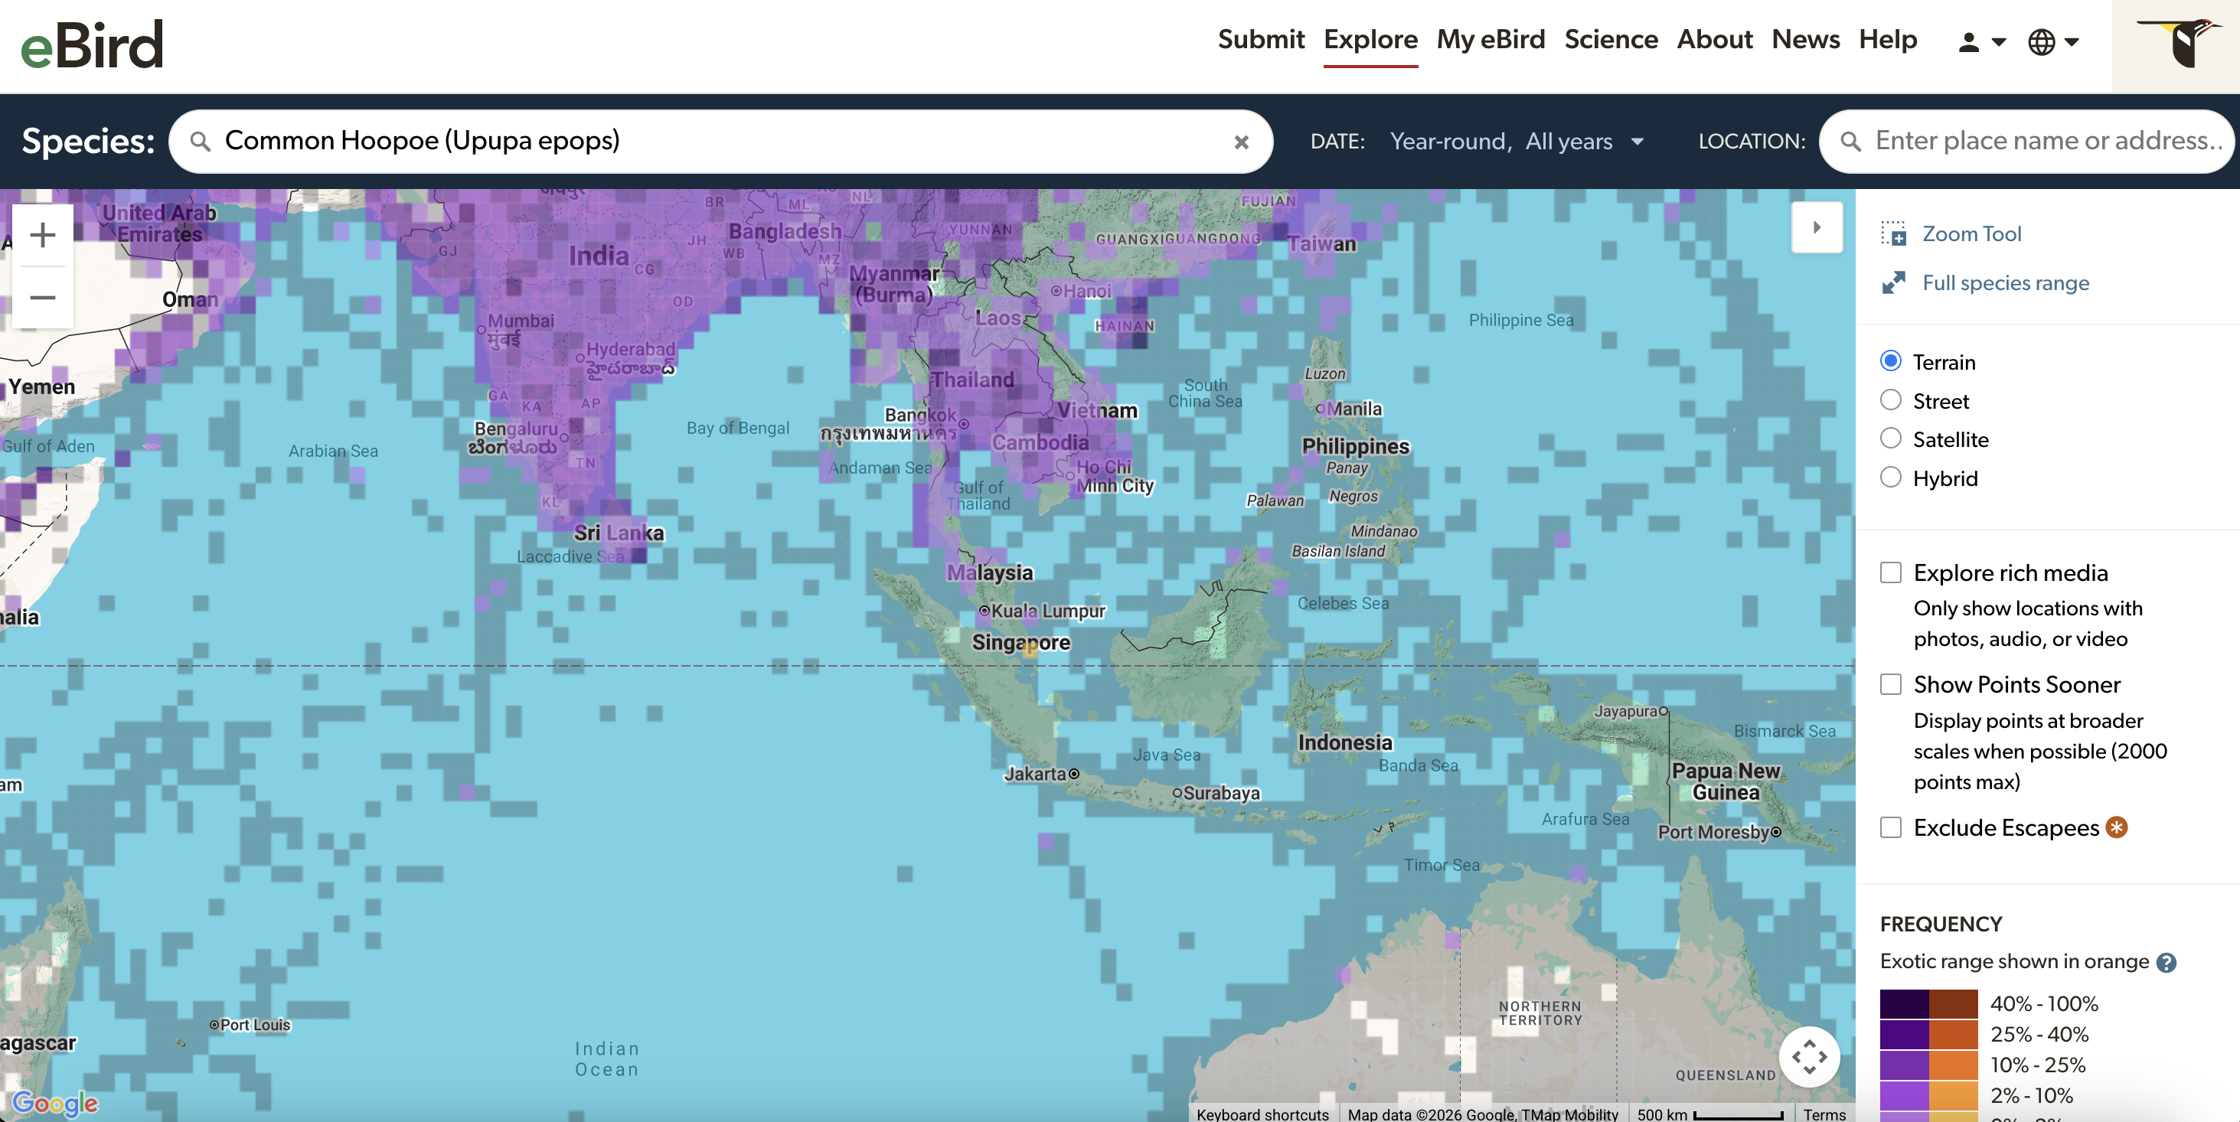Screen dimensions: 2240x1122
Task: Check the Exclude Escapees option
Action: 1890,827
